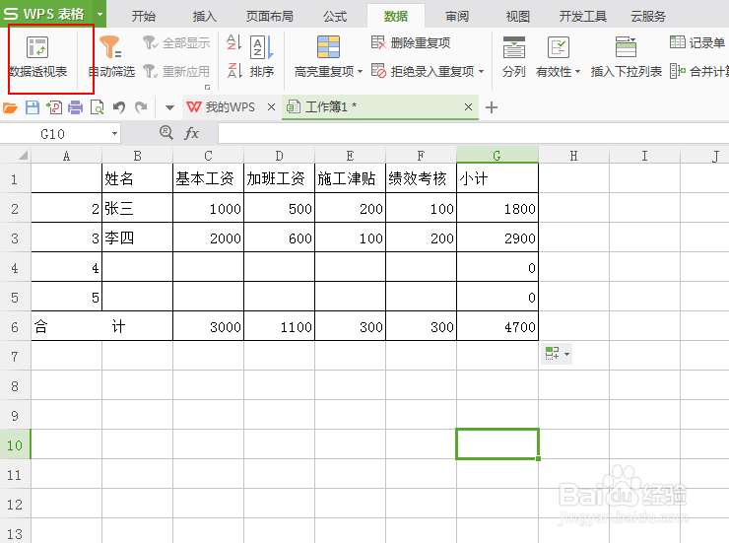Click the paste options smart tag icon
Viewport: 729px width, 543px height.
(x=552, y=354)
